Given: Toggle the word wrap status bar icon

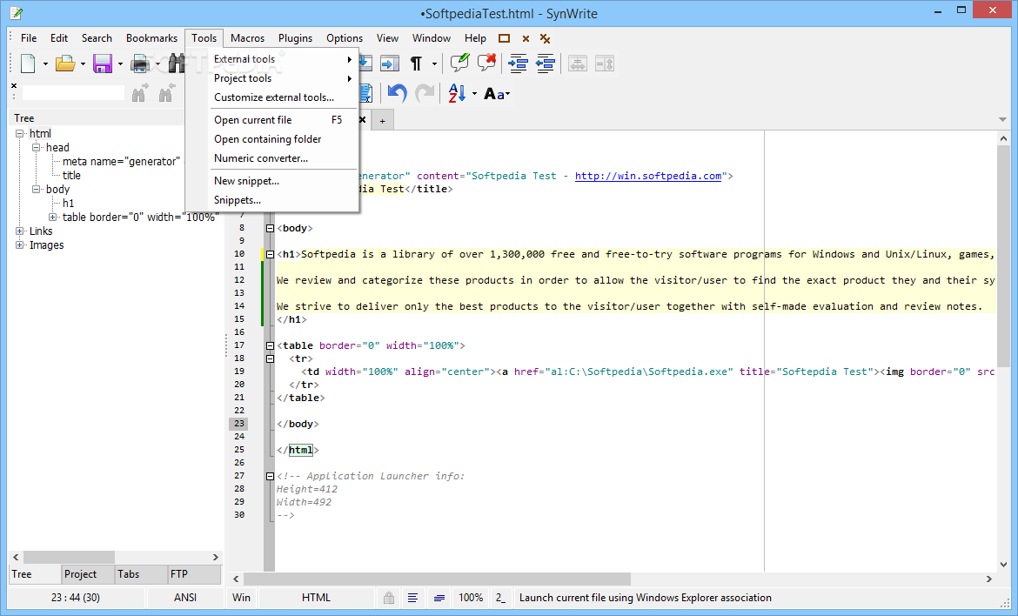Looking at the screenshot, I should [412, 598].
